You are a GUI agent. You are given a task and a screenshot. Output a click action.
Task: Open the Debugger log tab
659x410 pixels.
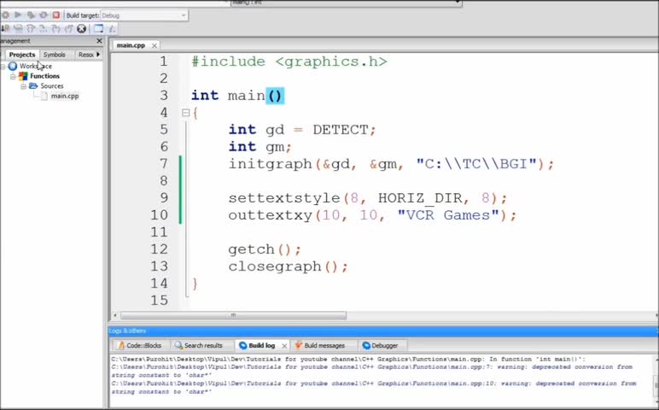coord(381,345)
